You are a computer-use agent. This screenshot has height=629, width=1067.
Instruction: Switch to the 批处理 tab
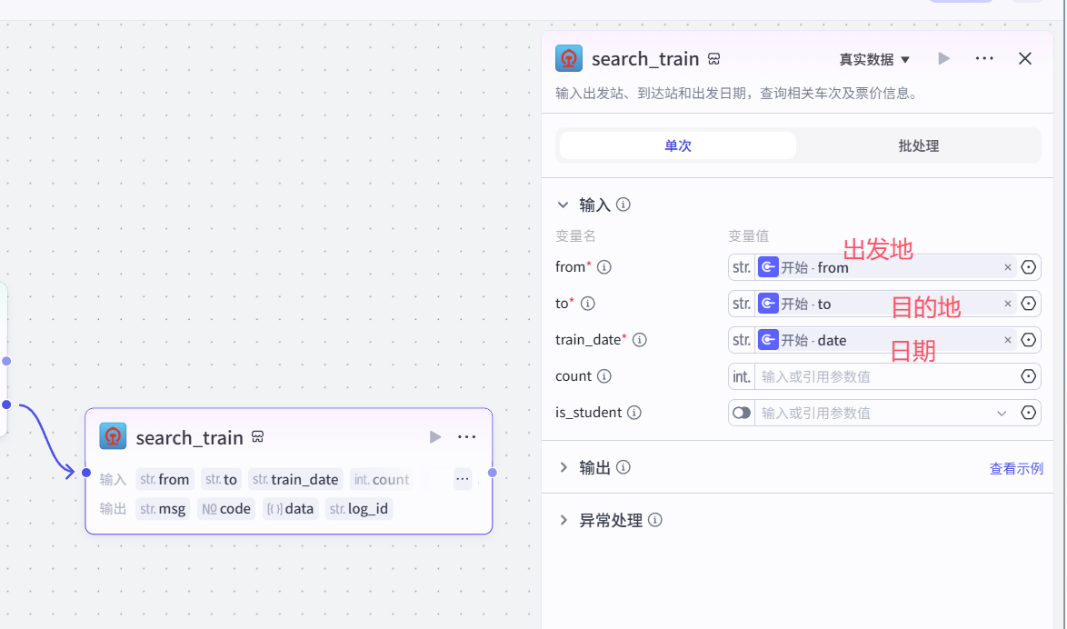[x=919, y=145]
